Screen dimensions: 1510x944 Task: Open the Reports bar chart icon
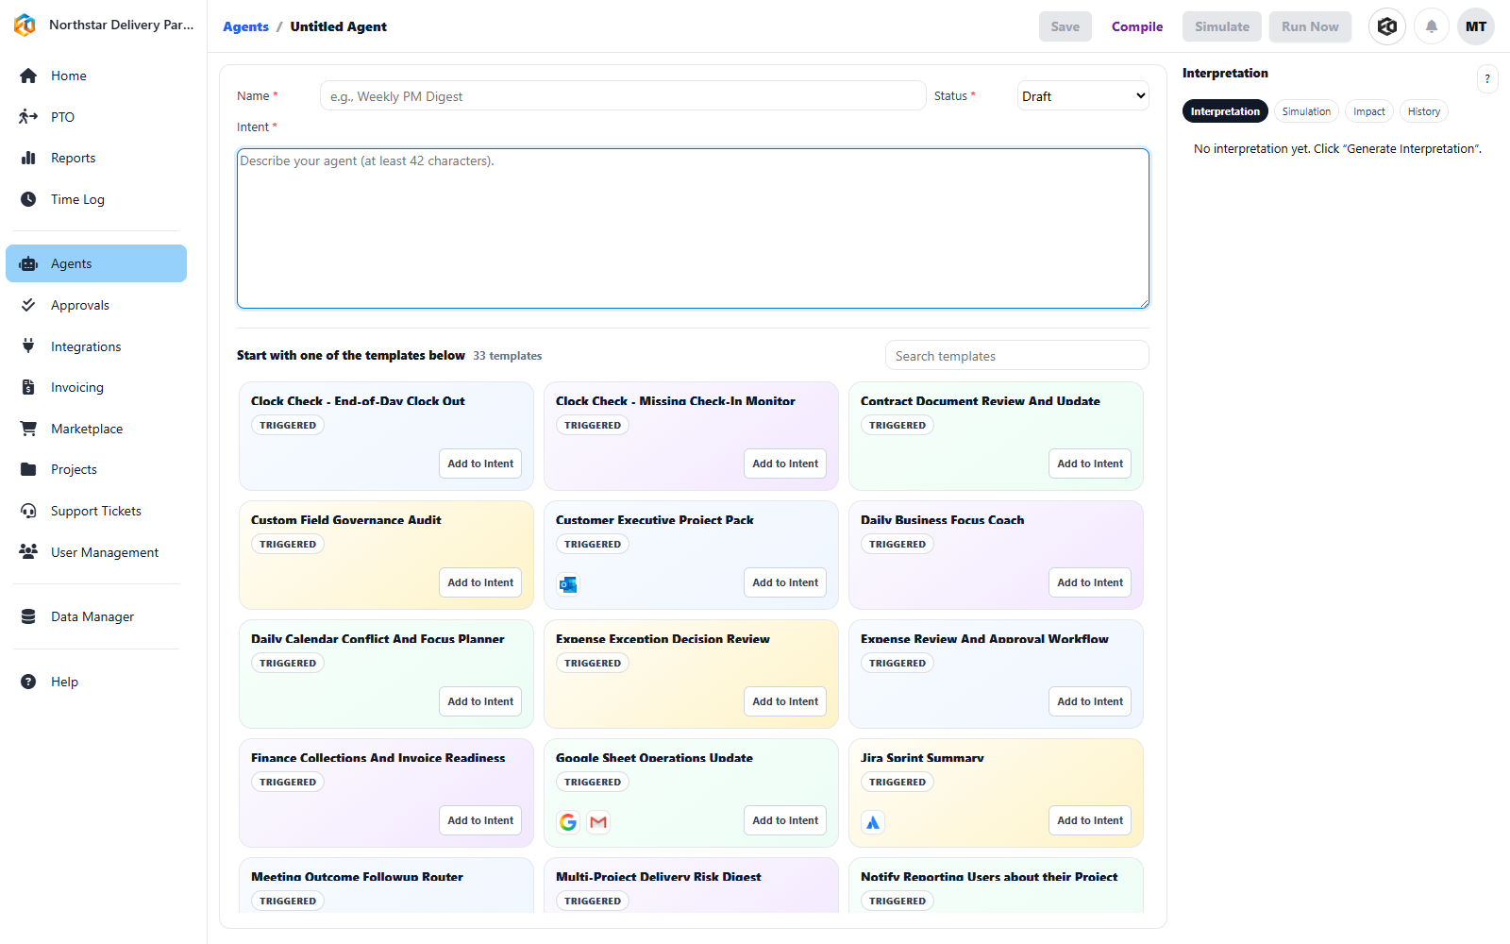coord(28,158)
